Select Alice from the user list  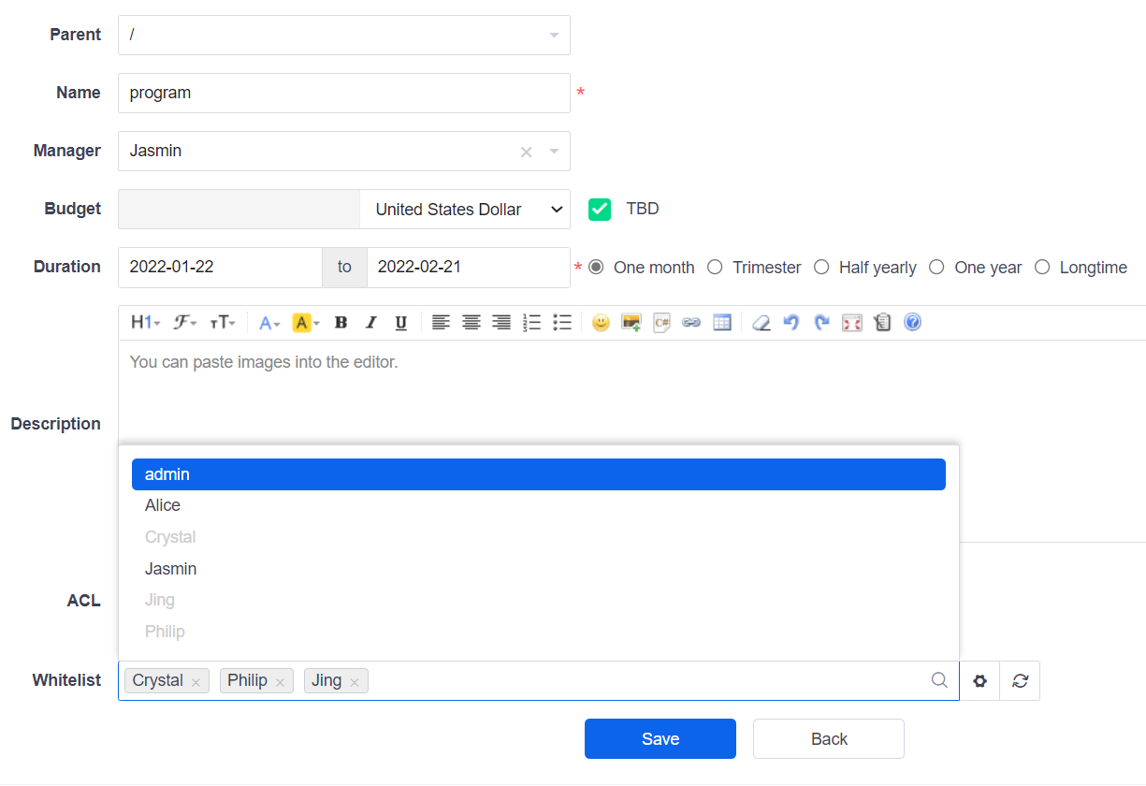tap(163, 505)
